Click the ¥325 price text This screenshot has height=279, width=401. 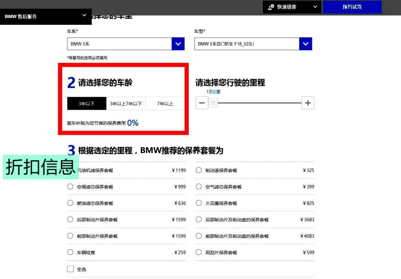click(308, 170)
